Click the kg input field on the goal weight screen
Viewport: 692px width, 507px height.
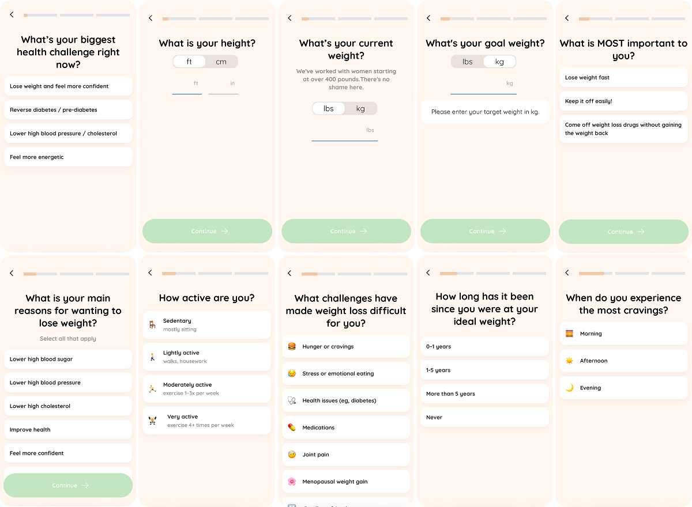pyautogui.click(x=484, y=86)
